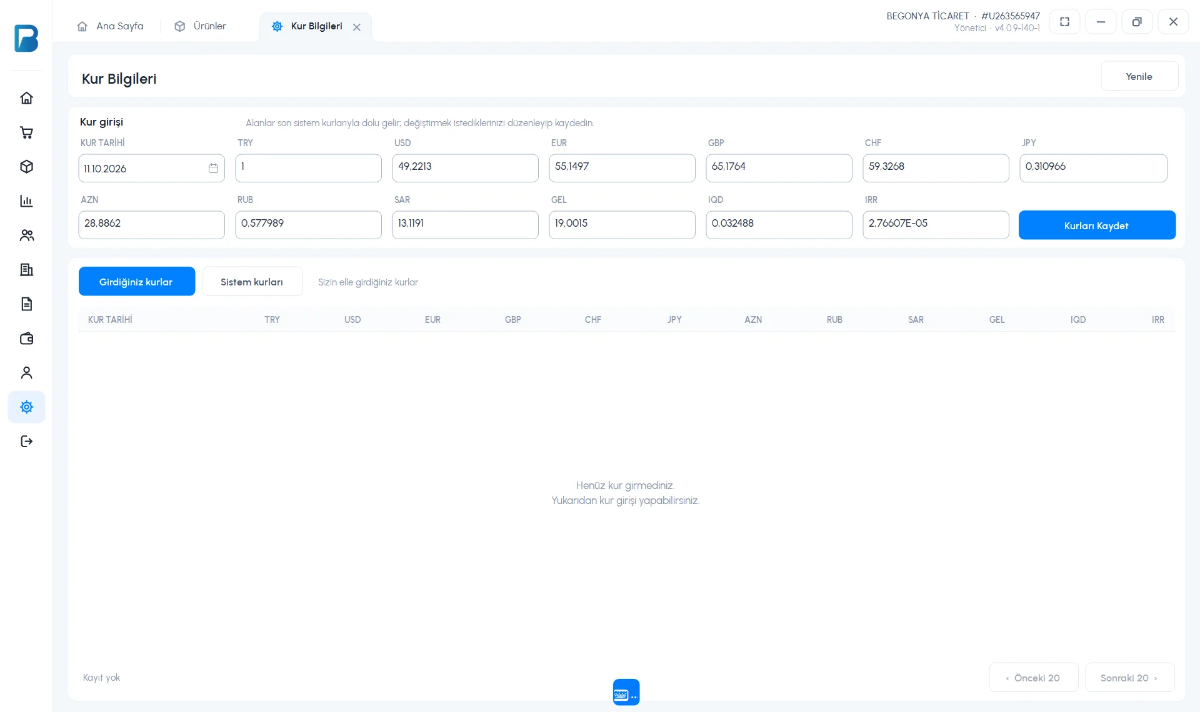Screen dimensions: 1200x712
Task: Open the calendar picker in Kur Tarihi field
Action: click(x=213, y=169)
